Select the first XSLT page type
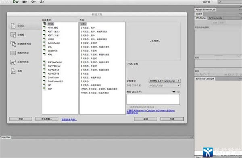The height and width of the screenshot is (158, 242). point(54,31)
